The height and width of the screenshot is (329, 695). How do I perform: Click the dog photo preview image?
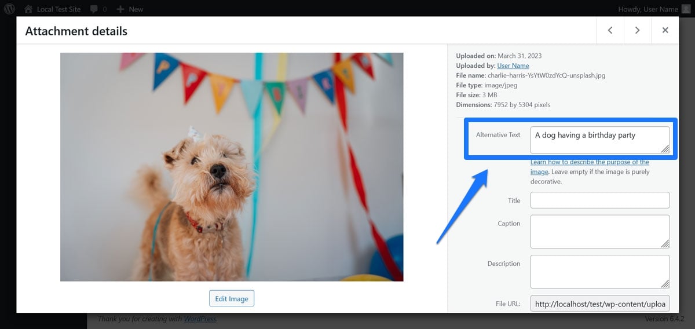(x=232, y=167)
